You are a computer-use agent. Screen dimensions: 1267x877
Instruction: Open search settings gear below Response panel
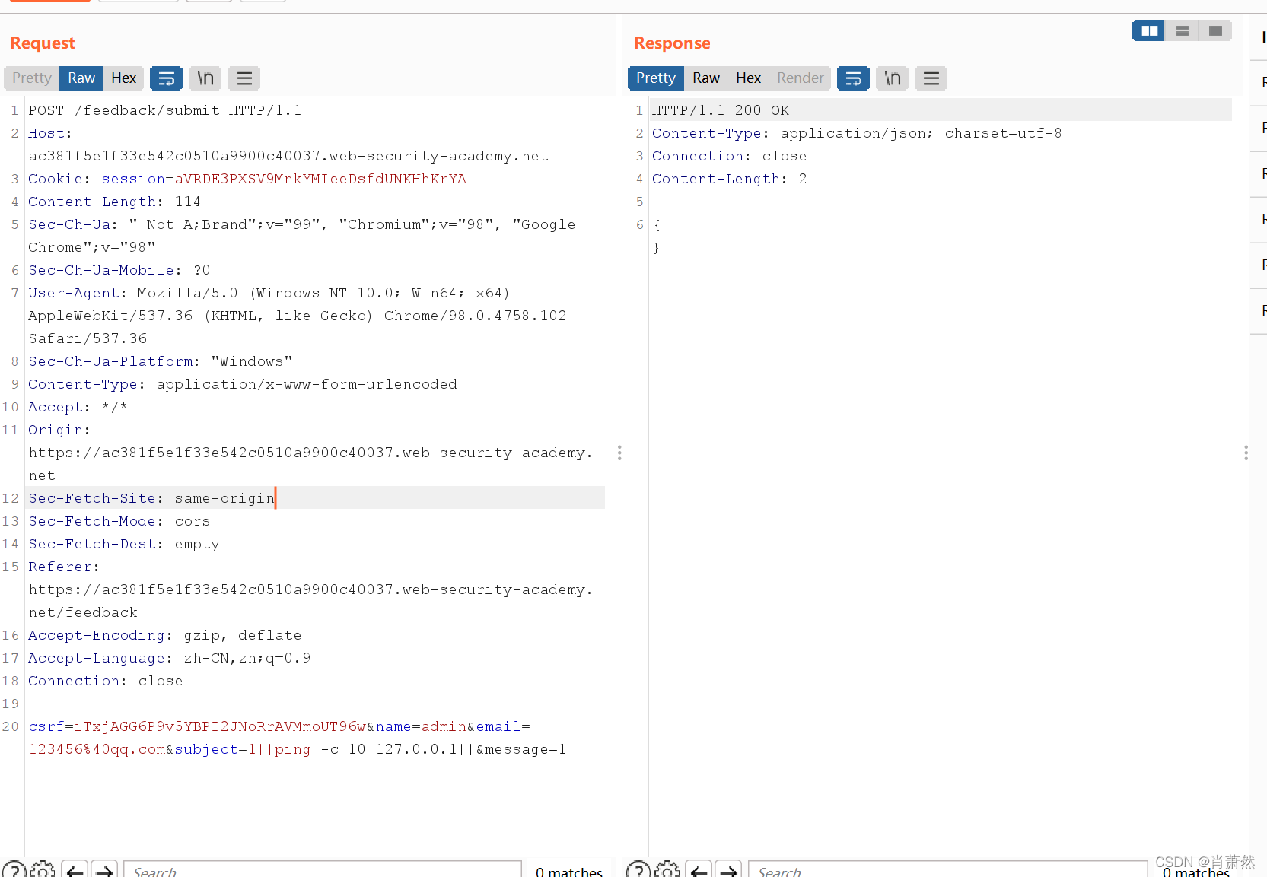[x=667, y=870]
